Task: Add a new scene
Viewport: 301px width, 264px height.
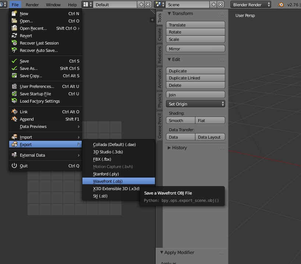Action: [214, 5]
